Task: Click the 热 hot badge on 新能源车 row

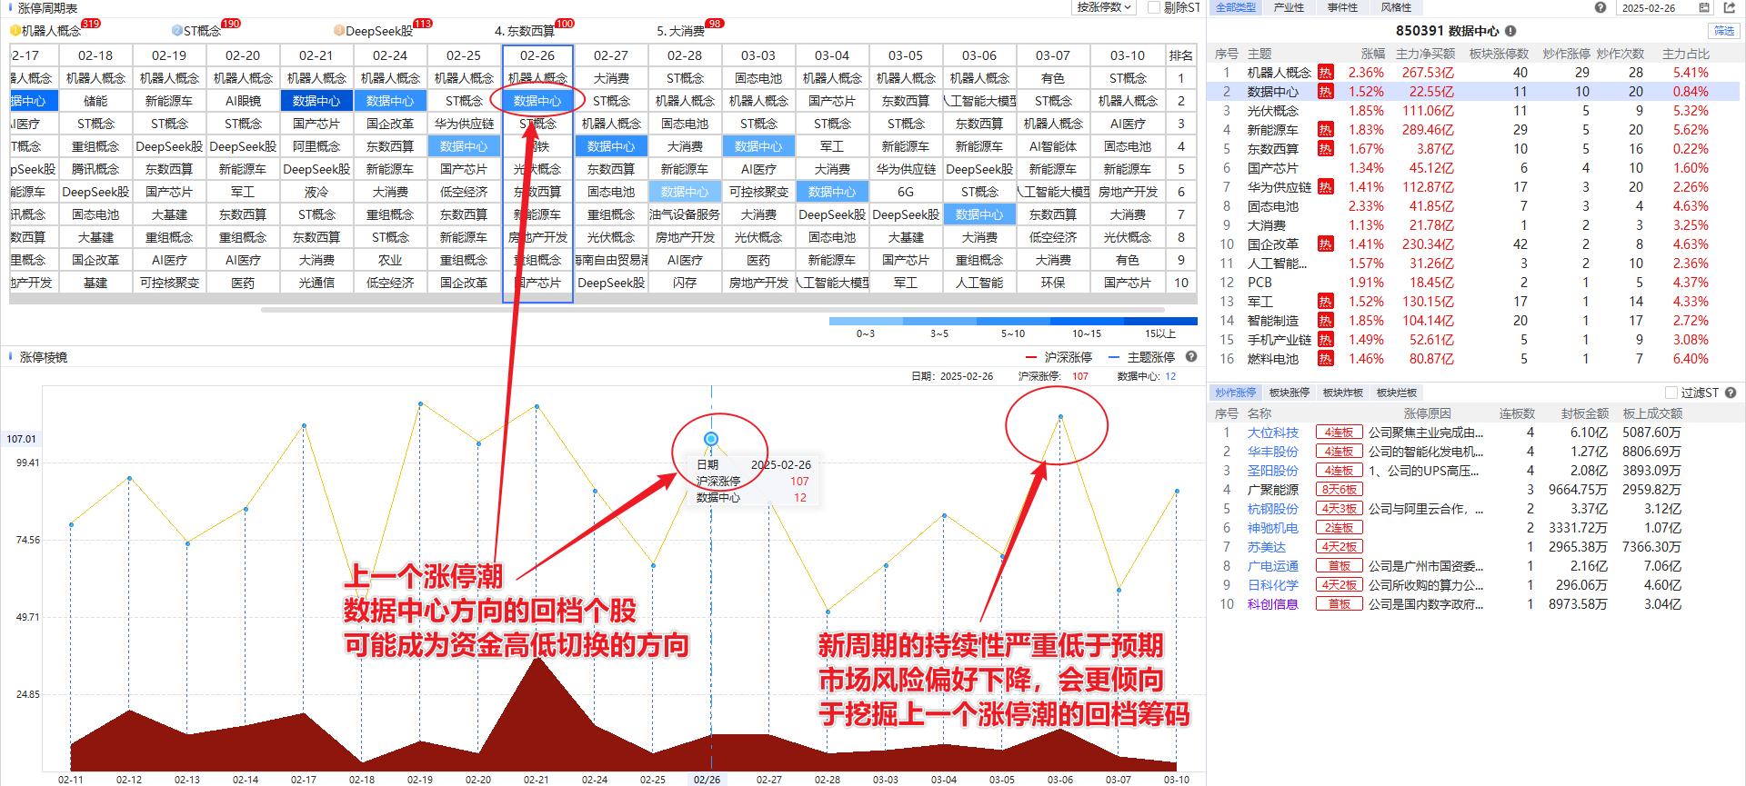Action: click(x=1326, y=130)
